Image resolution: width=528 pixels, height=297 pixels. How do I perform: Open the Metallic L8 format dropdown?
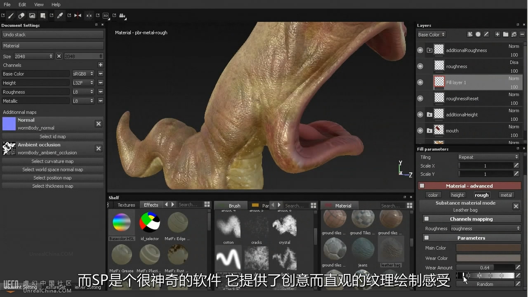(83, 101)
